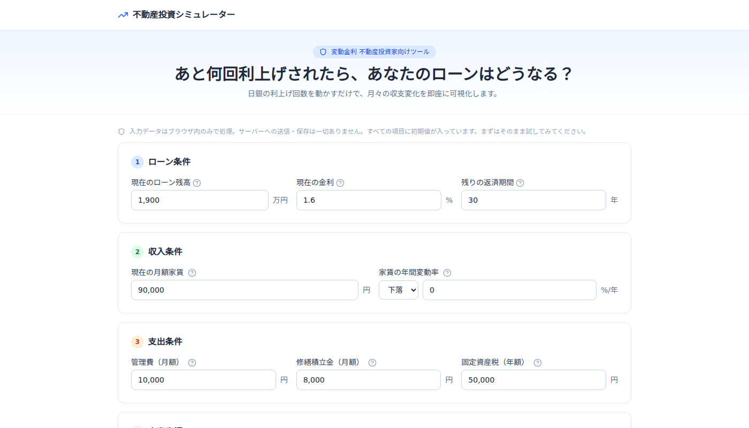Focus the property tax field showing 50,000
The height and width of the screenshot is (428, 749).
pos(533,380)
